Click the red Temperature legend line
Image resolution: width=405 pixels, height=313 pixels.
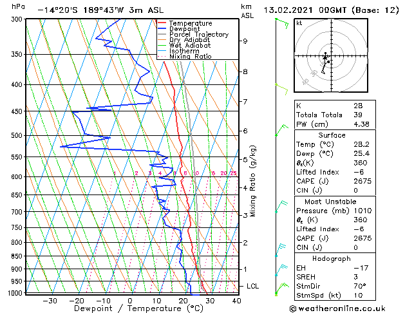coord(162,23)
